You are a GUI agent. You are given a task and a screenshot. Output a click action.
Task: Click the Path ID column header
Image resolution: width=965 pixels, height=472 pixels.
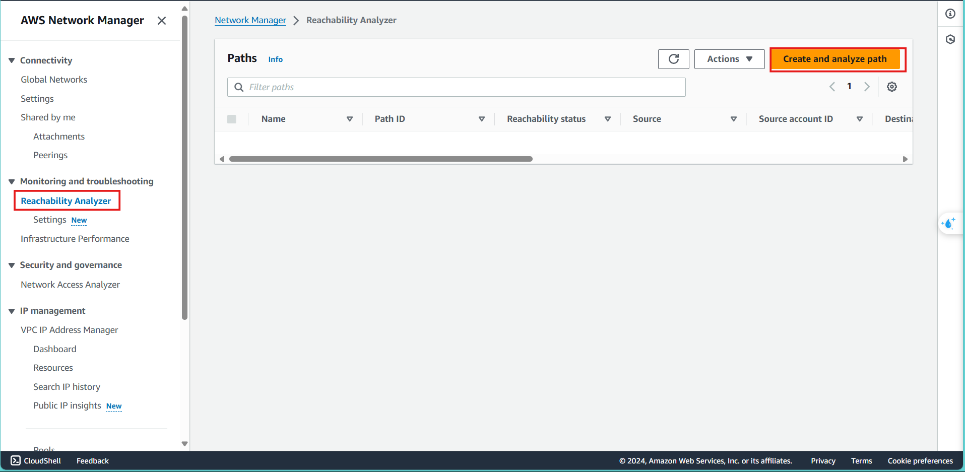(390, 119)
